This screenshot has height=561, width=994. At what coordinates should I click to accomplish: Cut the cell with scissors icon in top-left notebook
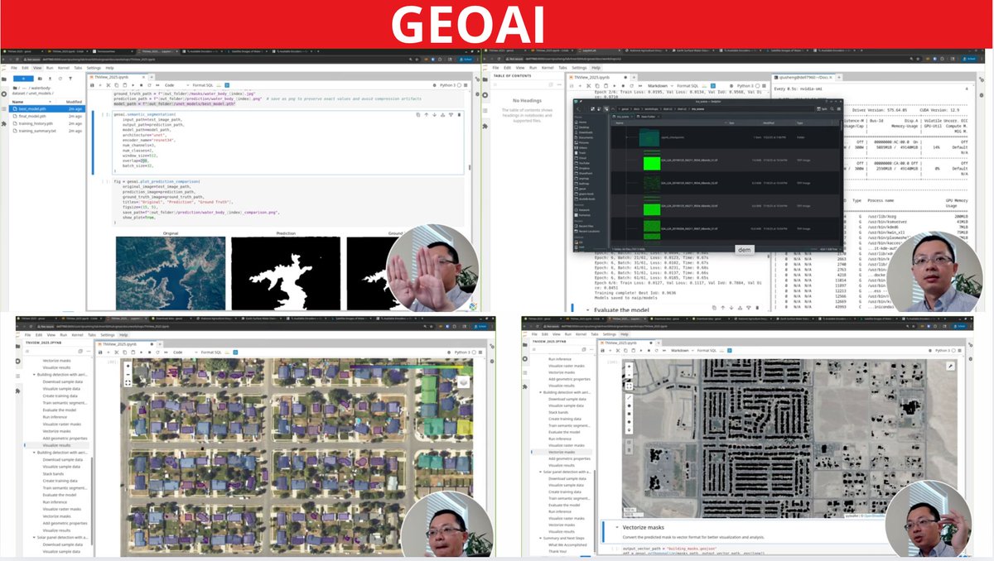tap(109, 85)
